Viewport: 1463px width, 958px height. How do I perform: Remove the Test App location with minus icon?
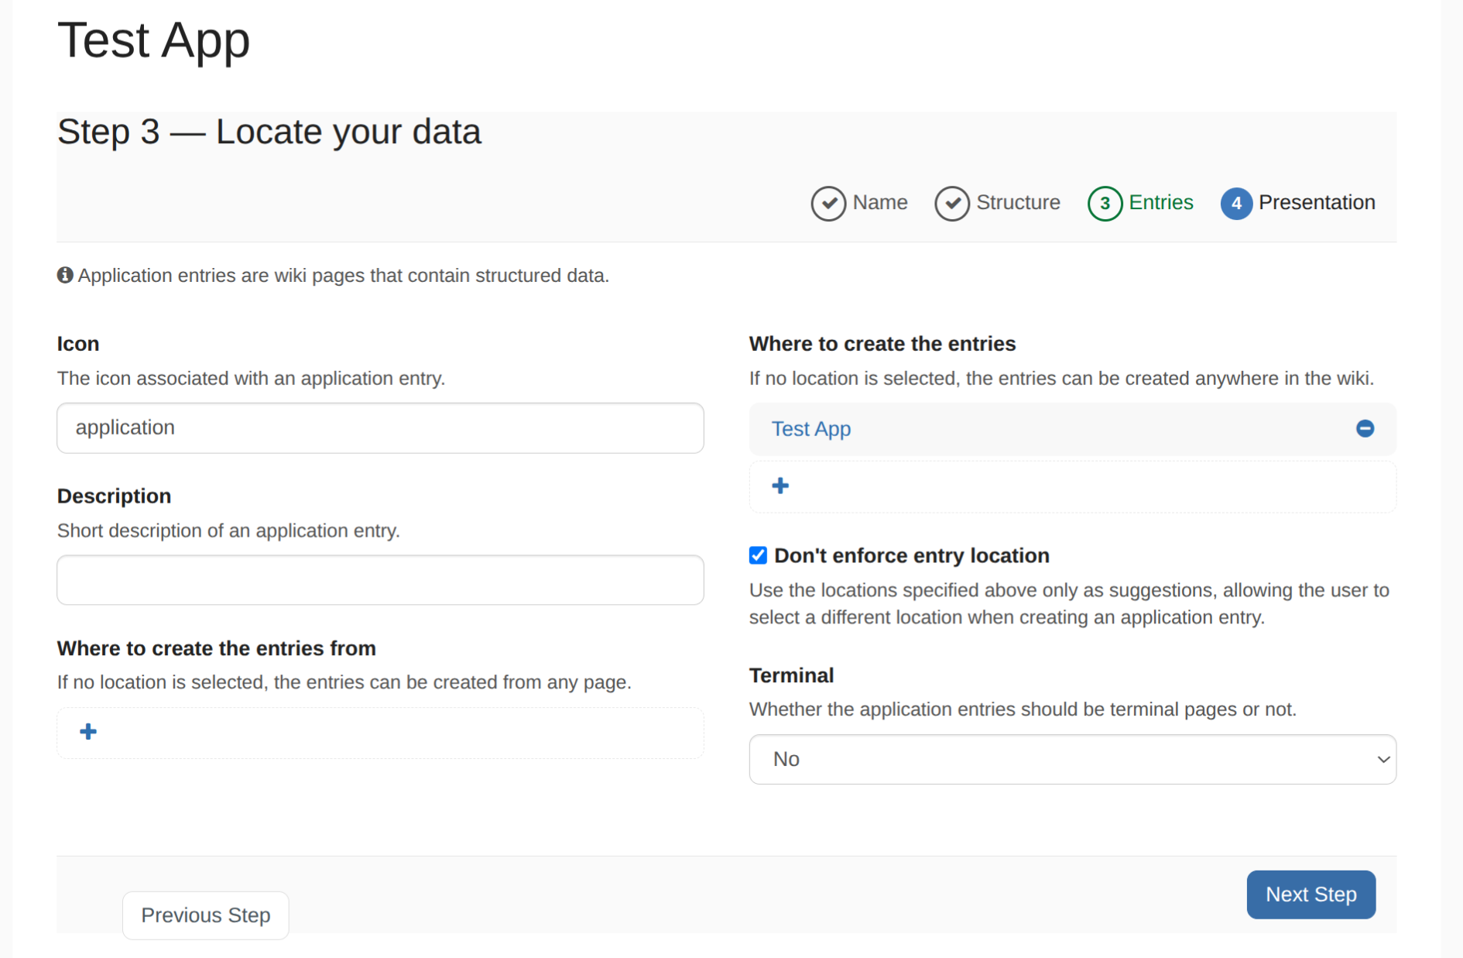1365,428
